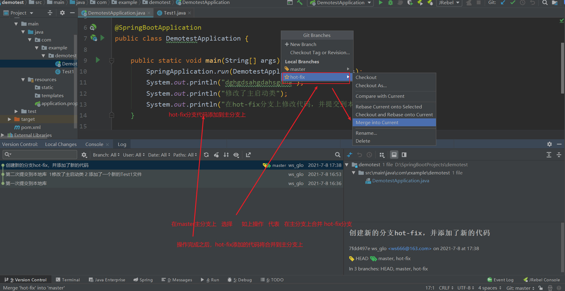Hide the Version Control tool window

point(559,144)
